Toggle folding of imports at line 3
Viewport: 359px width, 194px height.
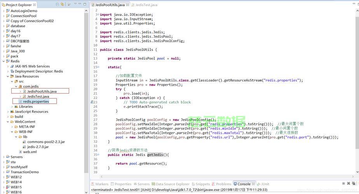(x=98, y=14)
